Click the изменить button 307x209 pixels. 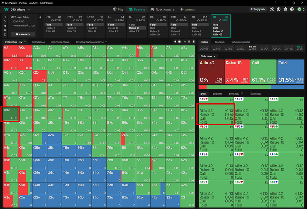click(23, 34)
